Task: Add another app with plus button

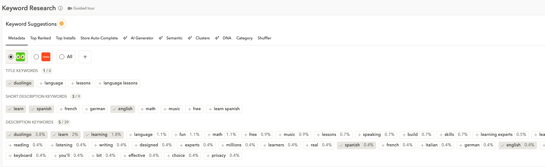Action: coord(85,57)
